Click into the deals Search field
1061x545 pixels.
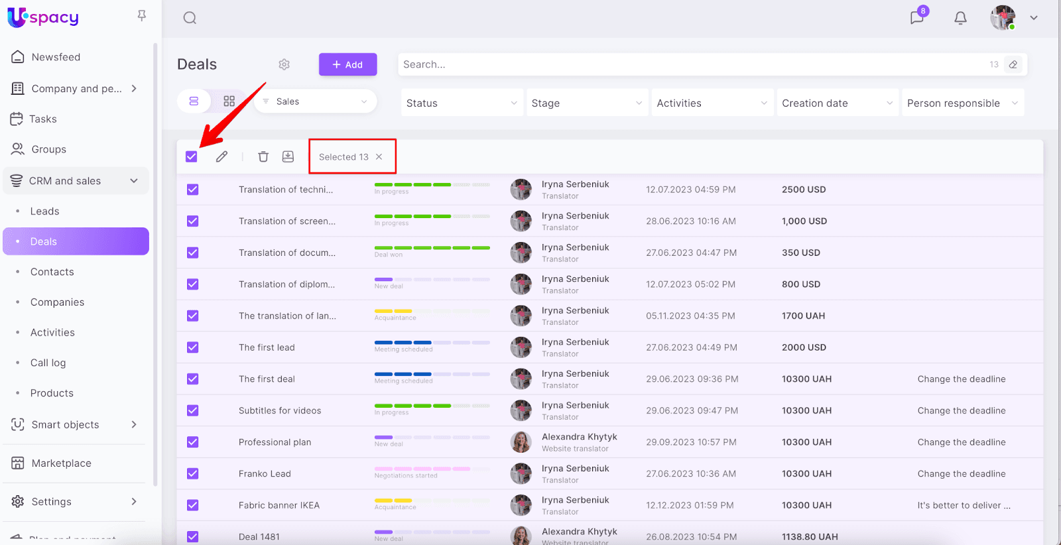pyautogui.click(x=690, y=64)
